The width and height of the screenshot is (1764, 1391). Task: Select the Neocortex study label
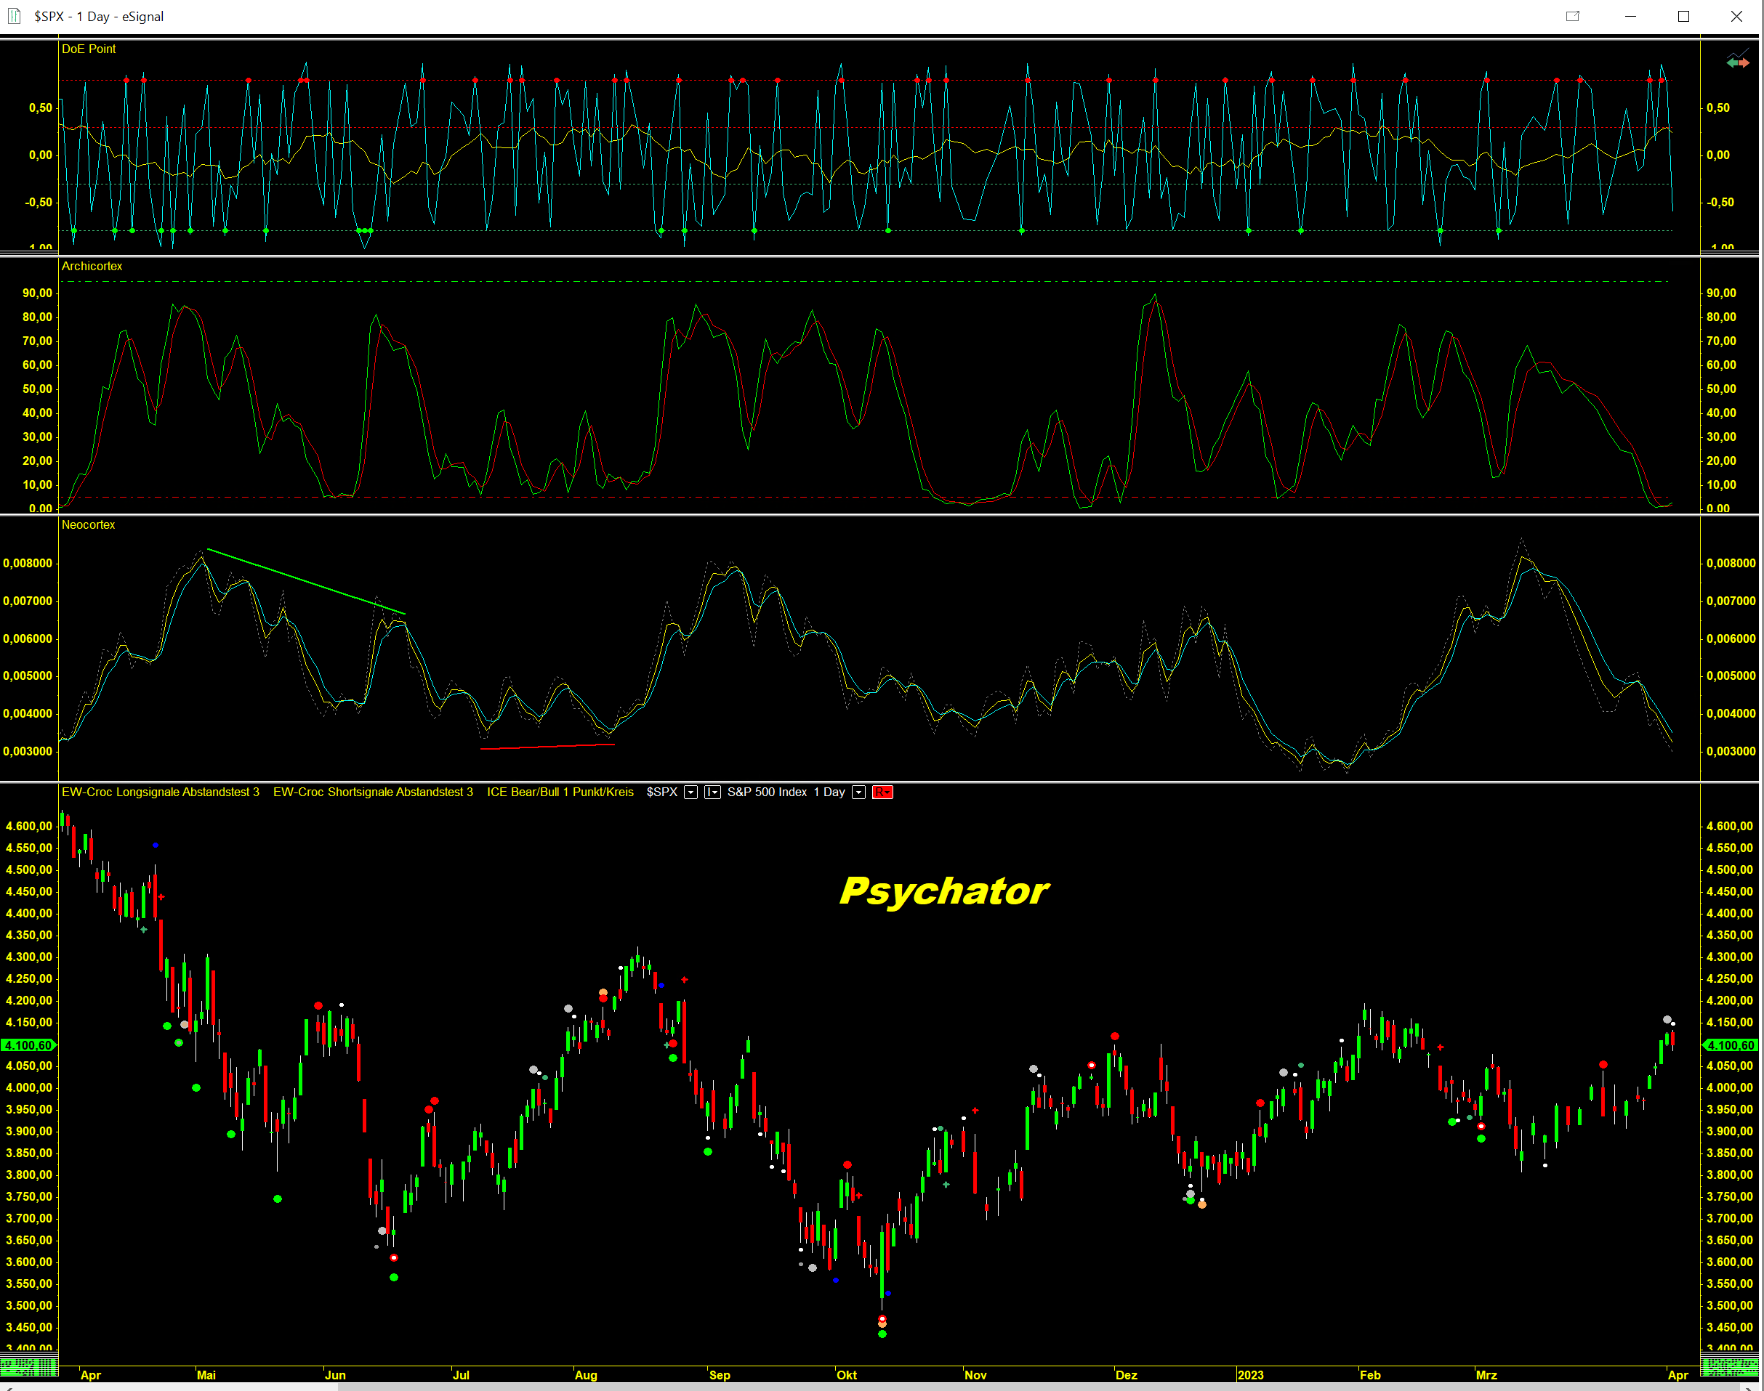tap(88, 525)
